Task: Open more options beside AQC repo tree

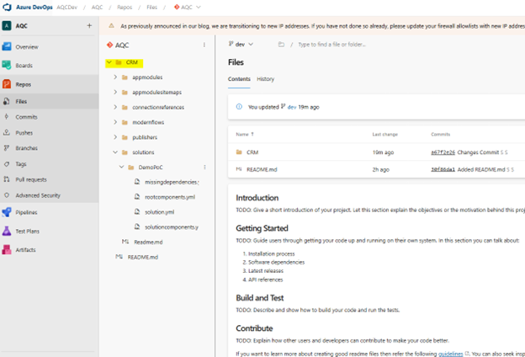Action: coord(204,45)
